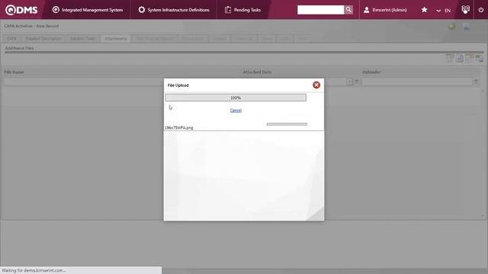Image resolution: width=488 pixels, height=274 pixels.
Task: Click the first Additional Files toolbar icon
Action: (x=450, y=58)
